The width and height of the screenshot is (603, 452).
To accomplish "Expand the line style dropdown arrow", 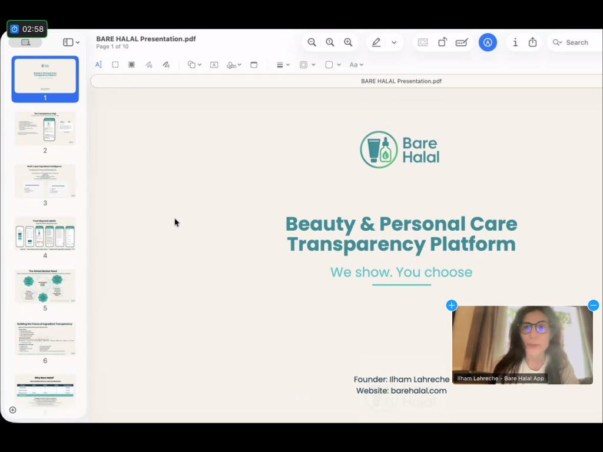I will pos(287,65).
